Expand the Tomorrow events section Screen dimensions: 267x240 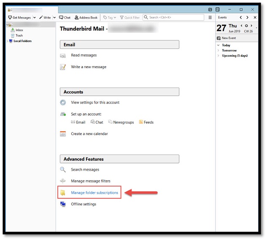click(x=218, y=51)
